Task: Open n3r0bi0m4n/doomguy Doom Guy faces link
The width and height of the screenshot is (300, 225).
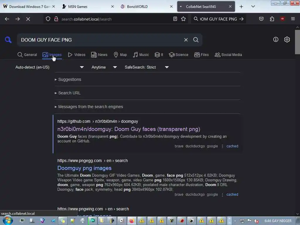Action: [x=129, y=129]
